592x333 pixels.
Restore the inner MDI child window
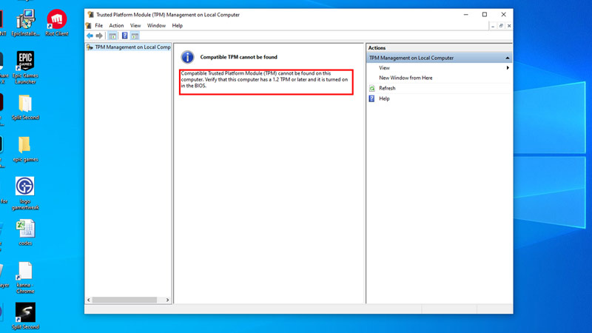(501, 26)
